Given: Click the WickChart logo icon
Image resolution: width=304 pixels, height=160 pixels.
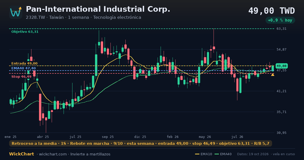Looking at the screenshot, I should [x=16, y=12].
